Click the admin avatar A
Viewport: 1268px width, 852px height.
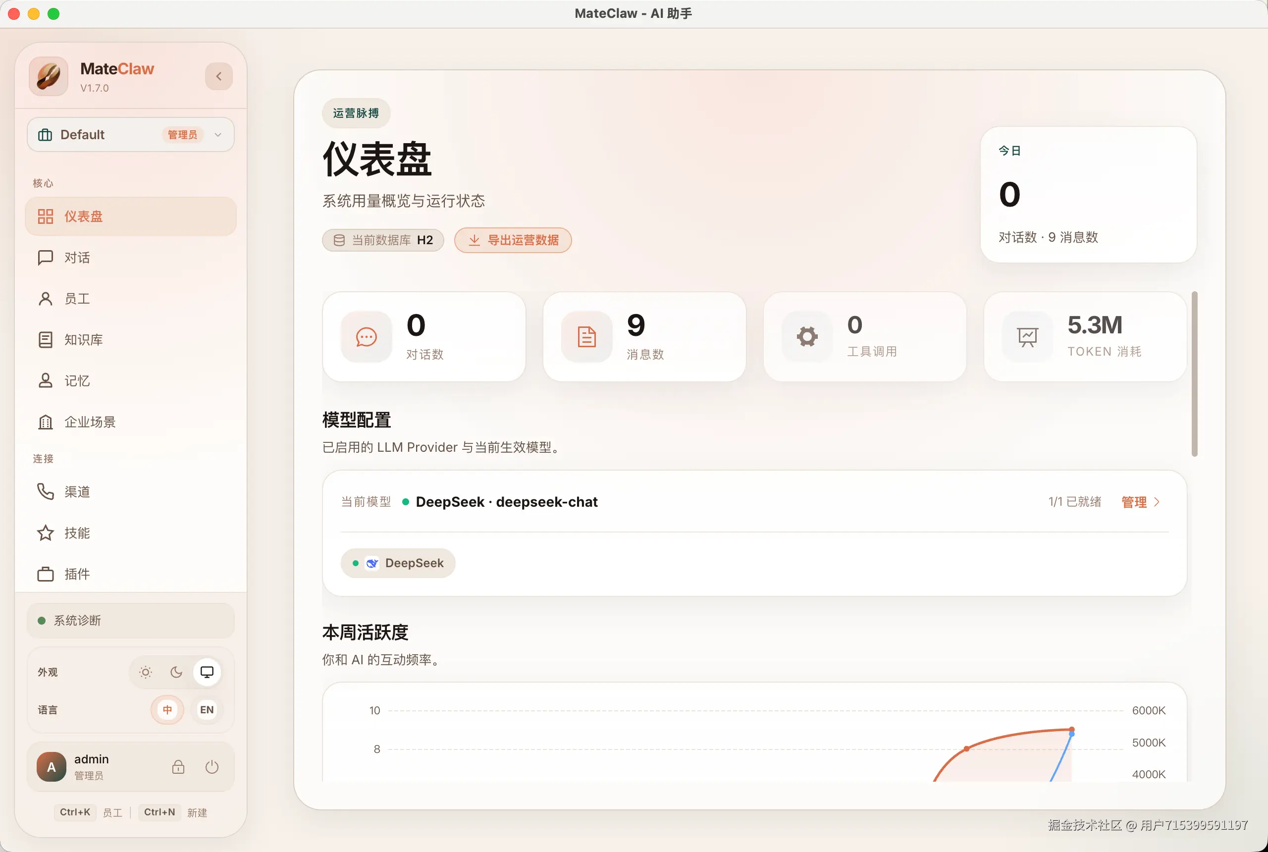tap(52, 767)
